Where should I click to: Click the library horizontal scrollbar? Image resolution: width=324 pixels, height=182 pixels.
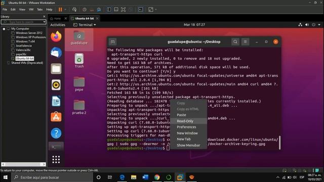[x=23, y=164]
